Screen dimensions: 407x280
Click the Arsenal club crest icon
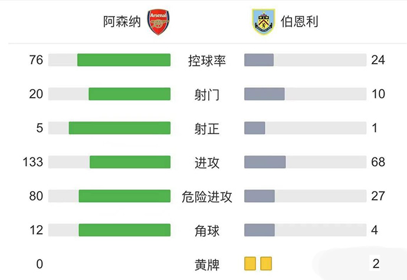click(x=158, y=22)
